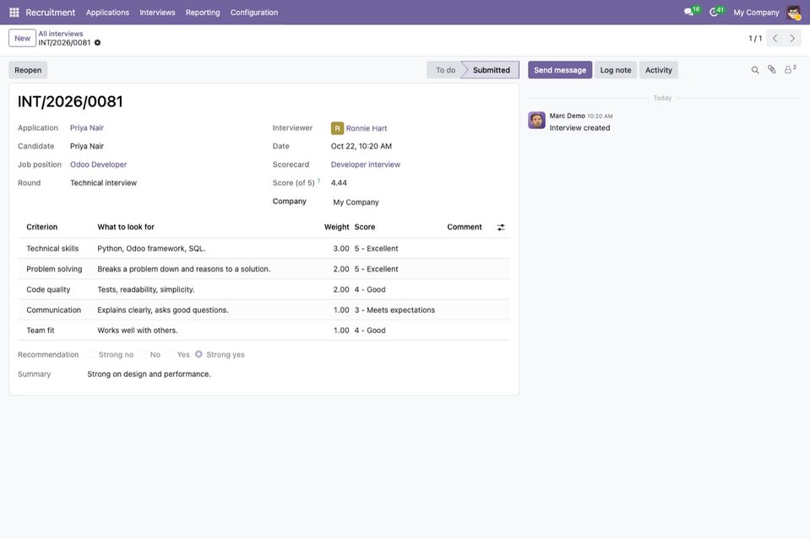Open the Interviews menu
The width and height of the screenshot is (810, 539).
pyautogui.click(x=158, y=13)
